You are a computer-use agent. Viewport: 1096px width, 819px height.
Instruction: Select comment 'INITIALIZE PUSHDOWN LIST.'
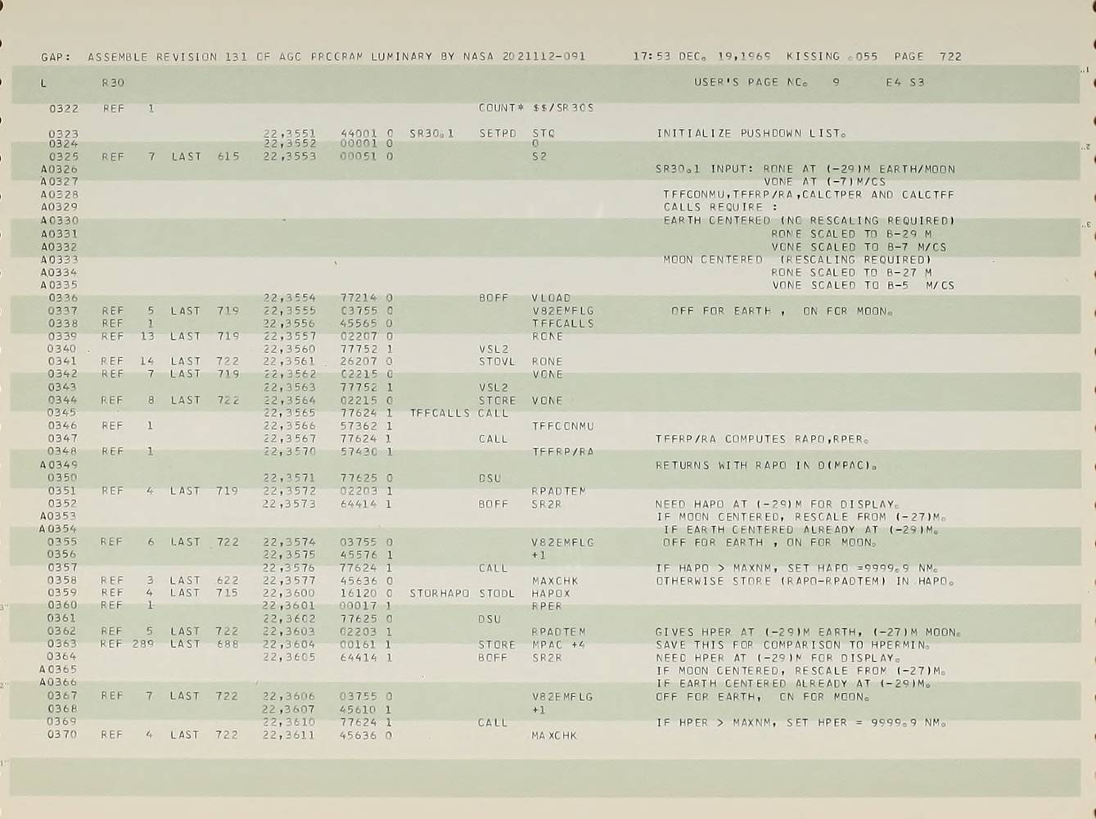tap(751, 133)
